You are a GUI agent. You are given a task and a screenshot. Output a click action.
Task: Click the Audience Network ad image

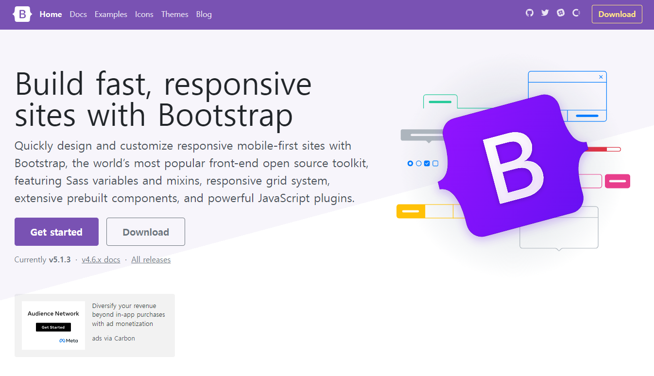point(53,325)
